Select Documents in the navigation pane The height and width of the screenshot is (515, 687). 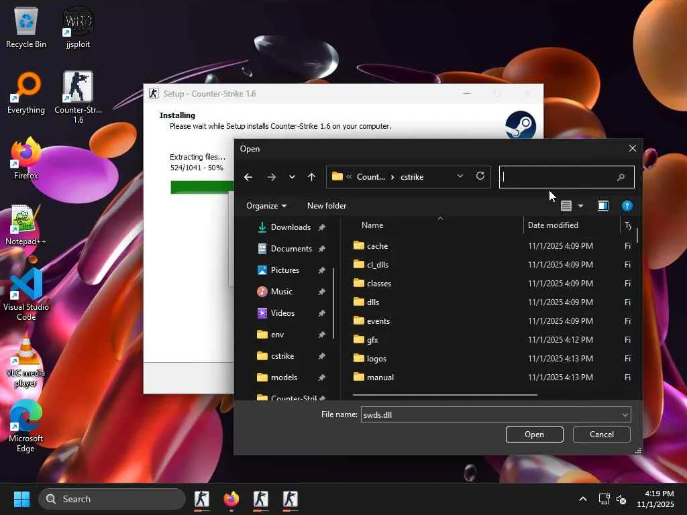[x=291, y=249]
